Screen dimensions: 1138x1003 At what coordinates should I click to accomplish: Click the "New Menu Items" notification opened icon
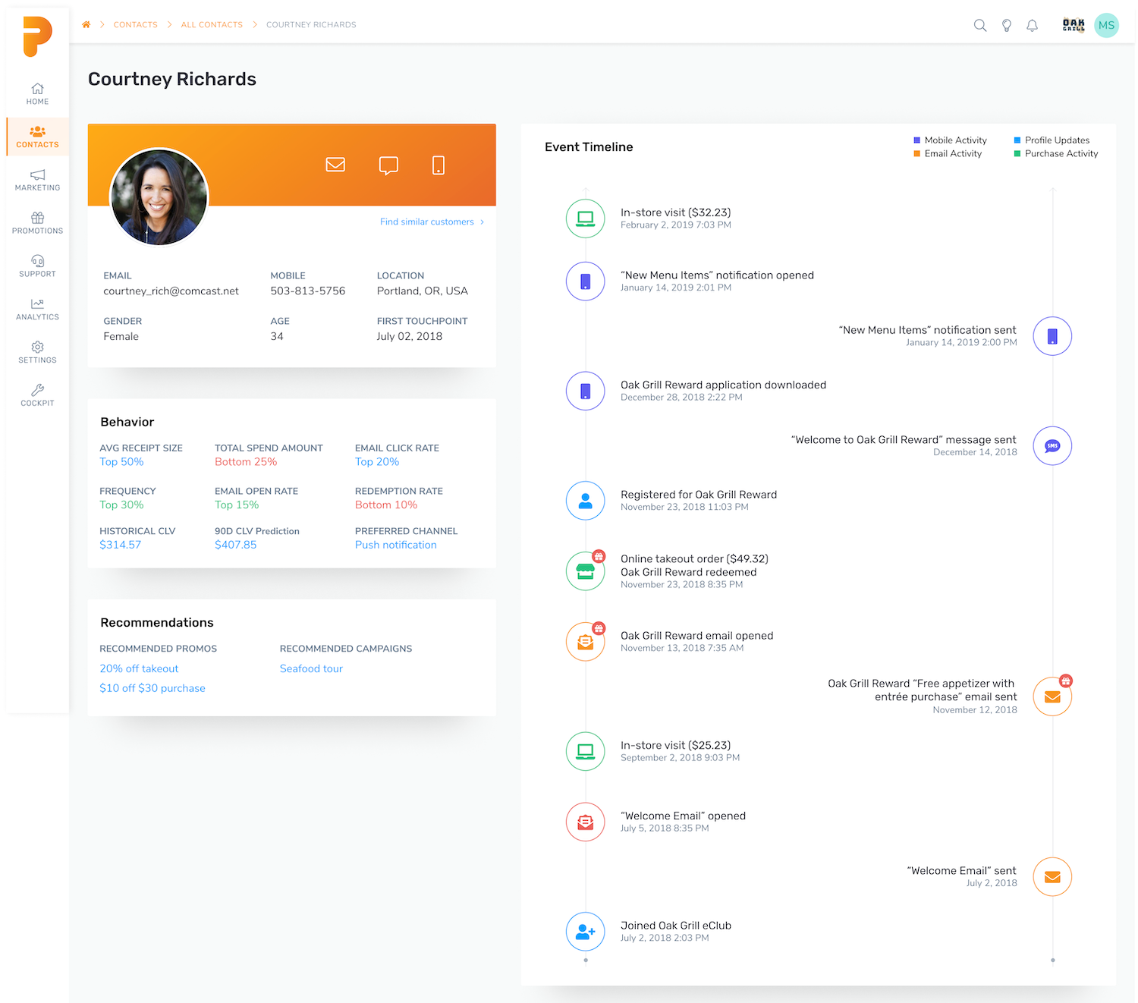[x=586, y=281]
